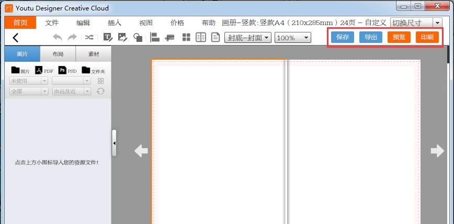Image resolution: width=454 pixels, height=224 pixels.
Task: Switch to the 图片 tab
Action: point(22,54)
